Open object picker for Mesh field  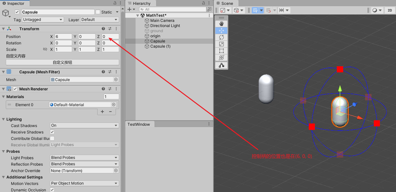click(x=116, y=79)
